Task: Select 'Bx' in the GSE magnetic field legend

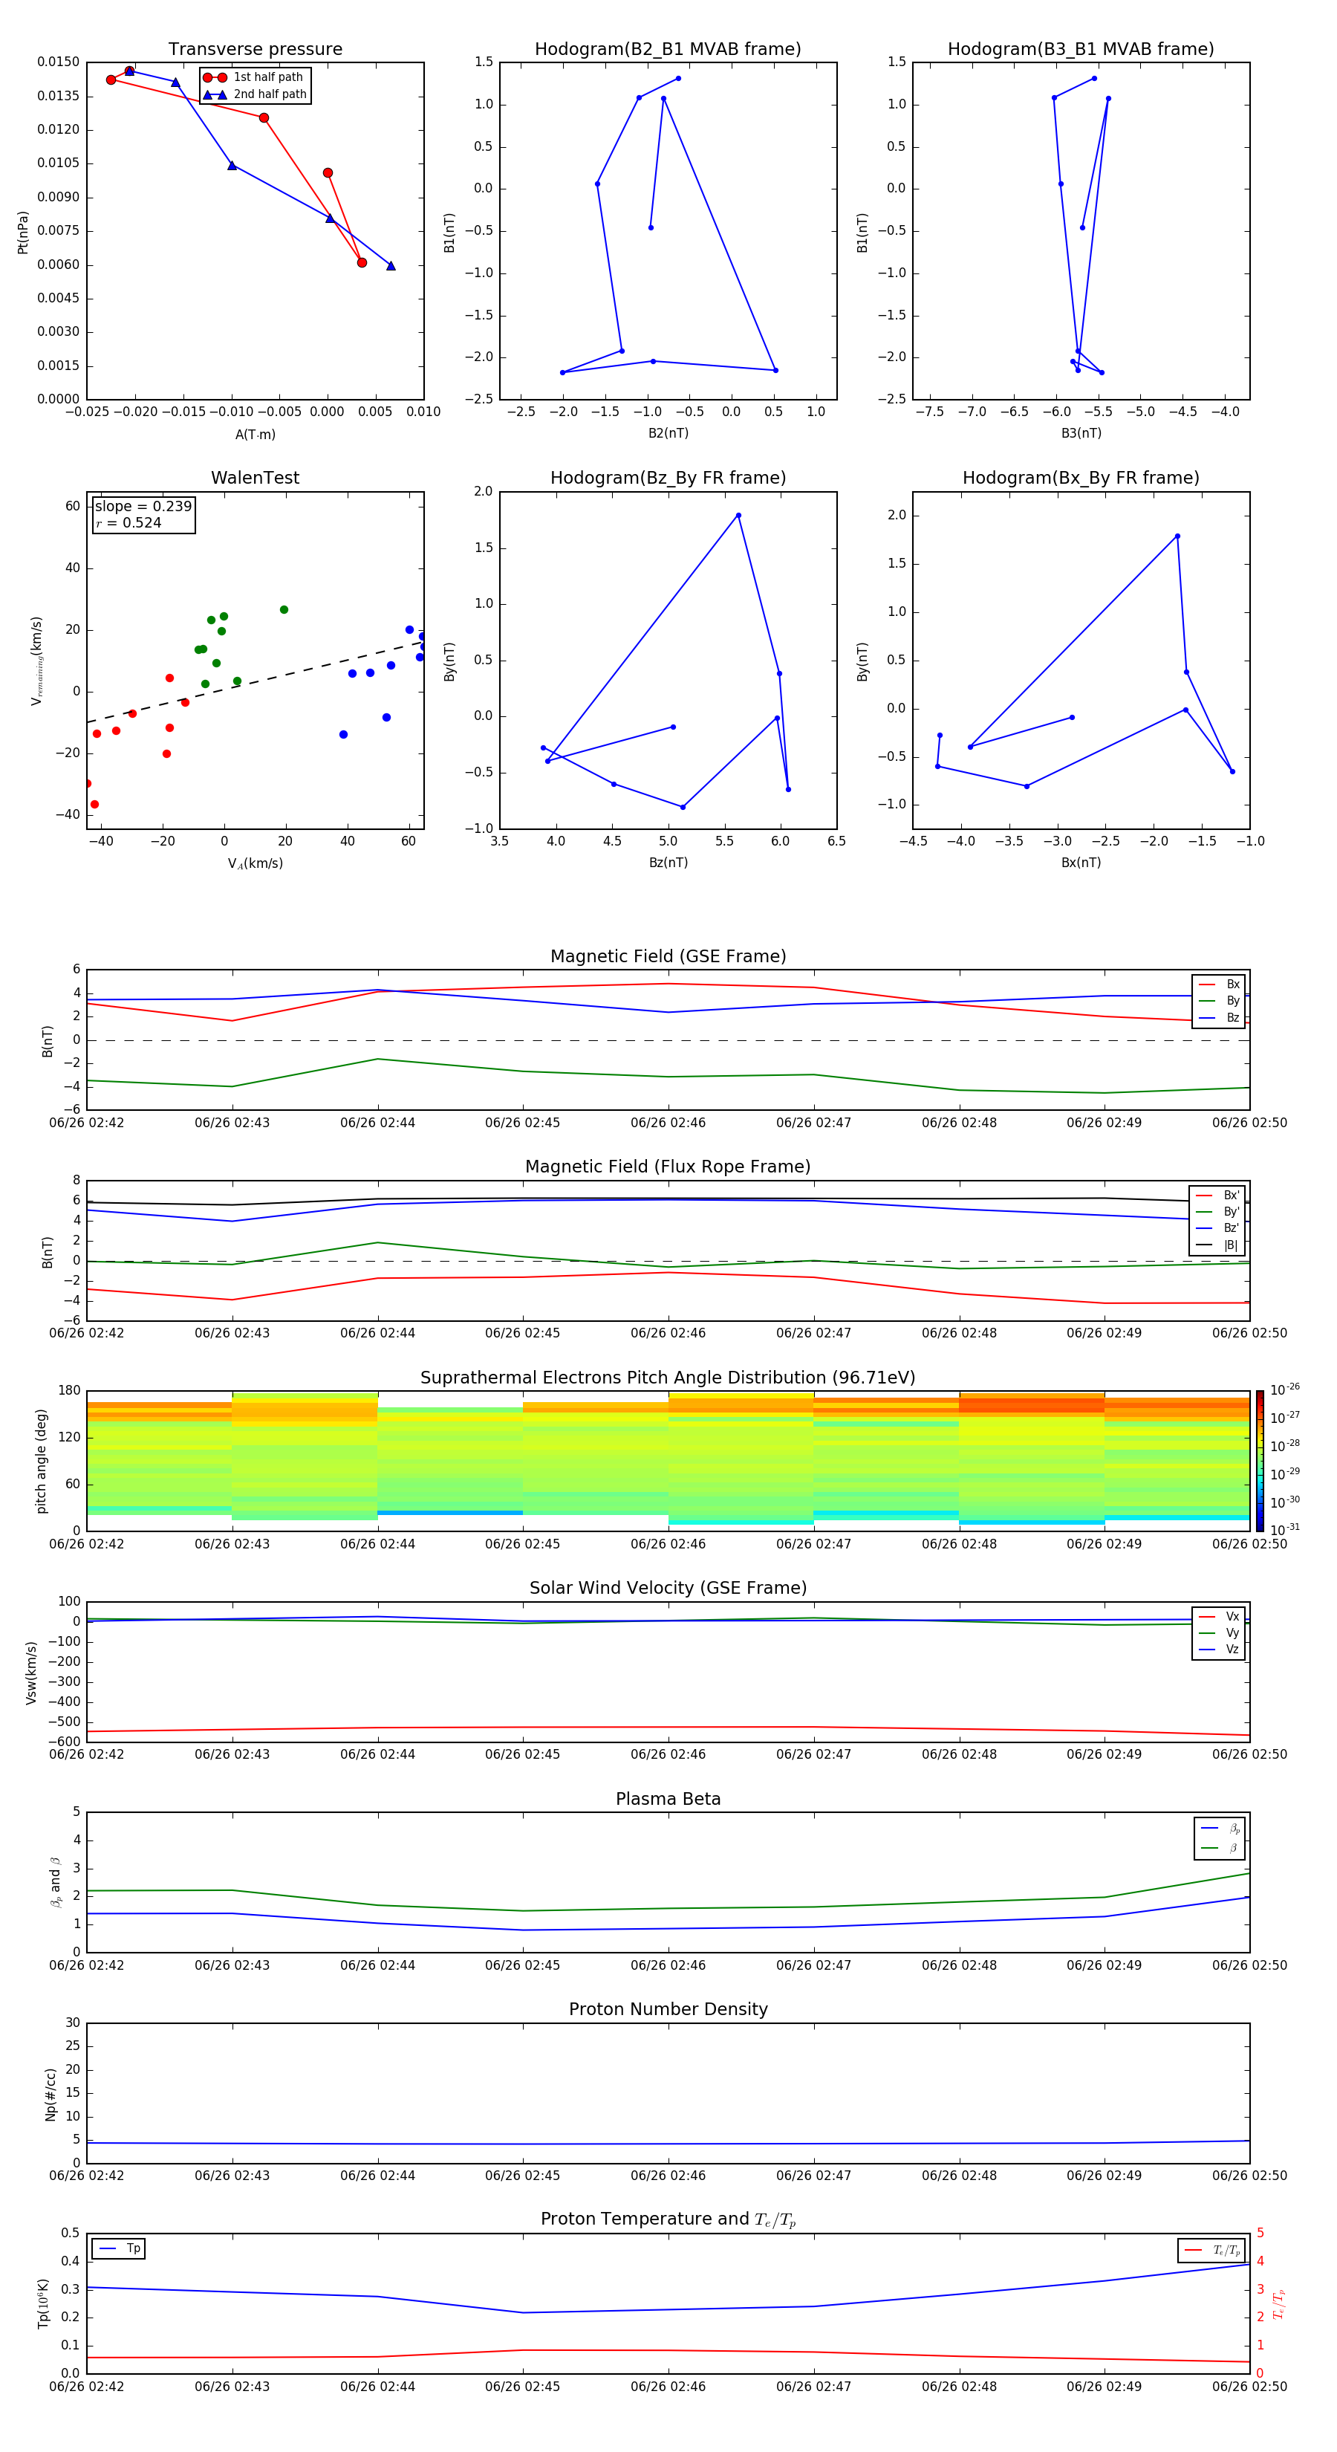Action: click(x=1219, y=985)
